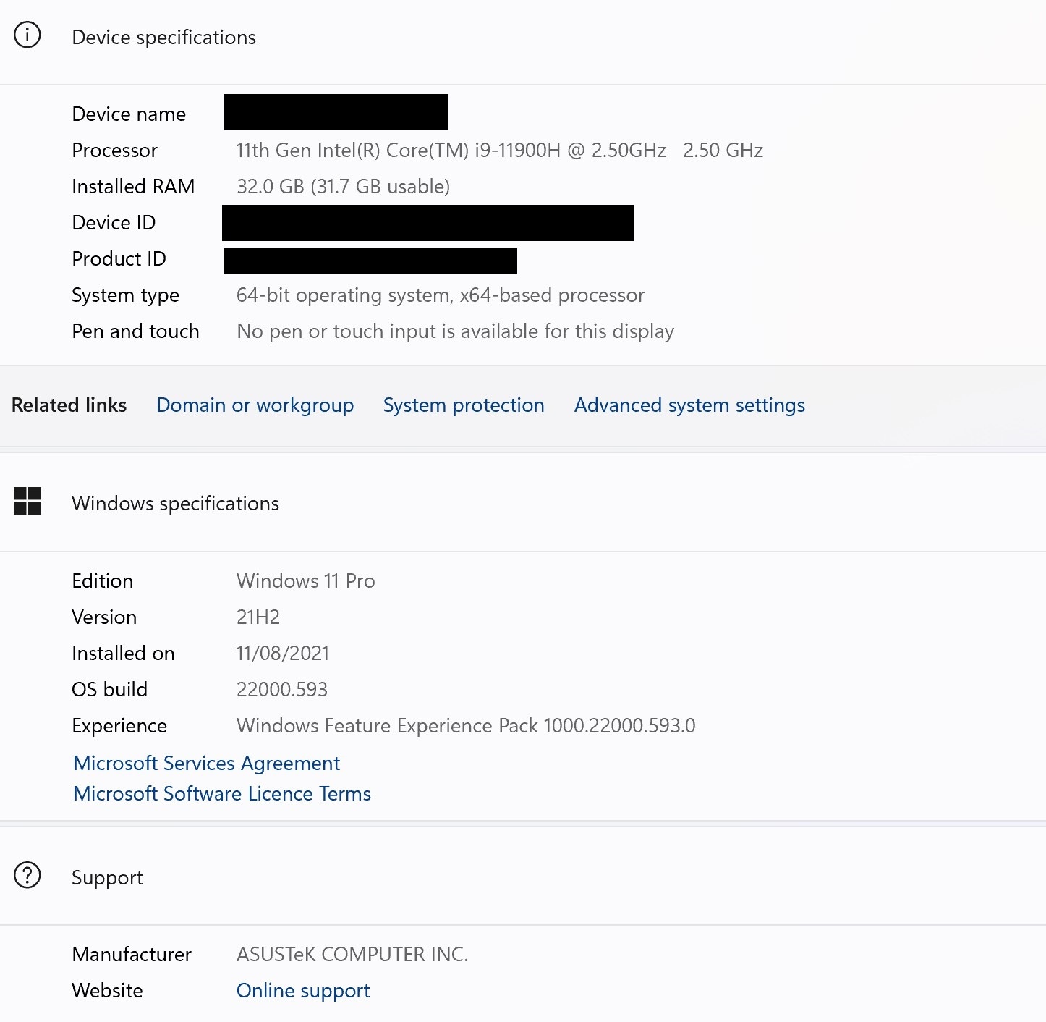Click the 21H2 version value
The width and height of the screenshot is (1046, 1022).
pyautogui.click(x=258, y=617)
